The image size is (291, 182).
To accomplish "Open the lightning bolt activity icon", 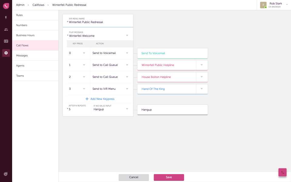I will (x=6, y=18).
